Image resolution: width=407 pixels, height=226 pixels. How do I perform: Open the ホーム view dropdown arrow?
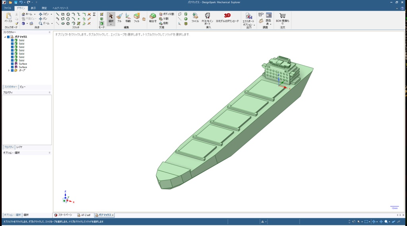pos(35,15)
